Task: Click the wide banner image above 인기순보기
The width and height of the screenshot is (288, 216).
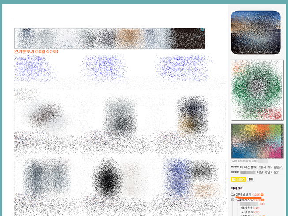Action: (110, 39)
